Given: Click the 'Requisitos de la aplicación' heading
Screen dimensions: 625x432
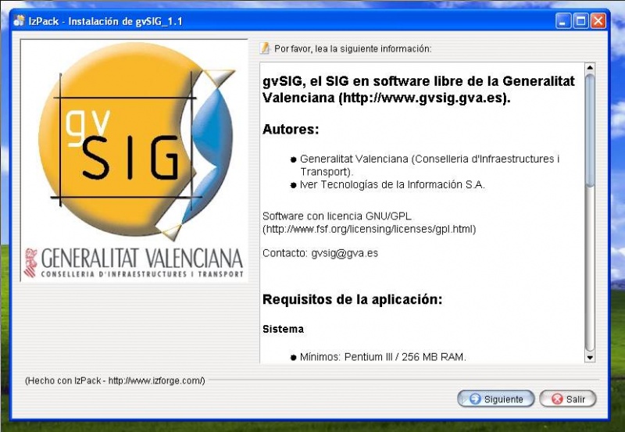Looking at the screenshot, I should (352, 299).
